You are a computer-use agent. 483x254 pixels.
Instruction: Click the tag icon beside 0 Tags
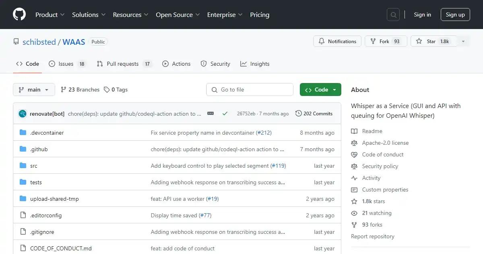[107, 90]
